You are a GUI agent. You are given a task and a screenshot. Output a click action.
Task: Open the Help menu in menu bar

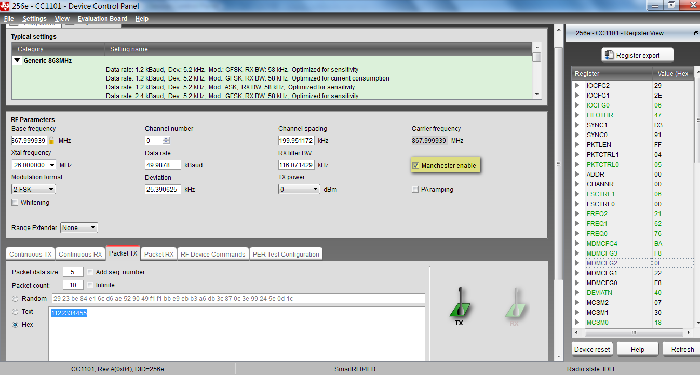point(142,19)
